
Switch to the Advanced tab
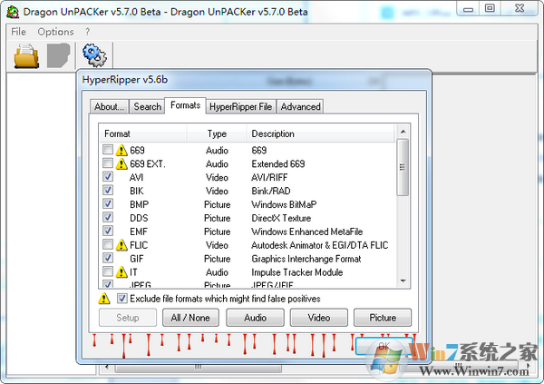300,106
